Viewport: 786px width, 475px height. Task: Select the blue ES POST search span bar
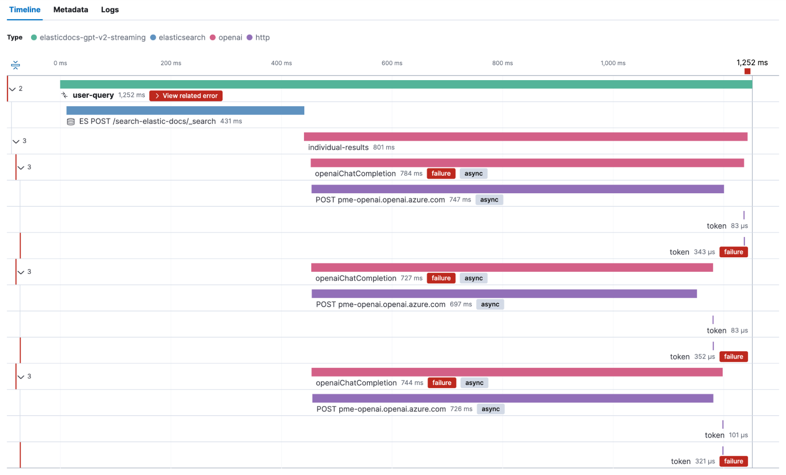coord(185,110)
